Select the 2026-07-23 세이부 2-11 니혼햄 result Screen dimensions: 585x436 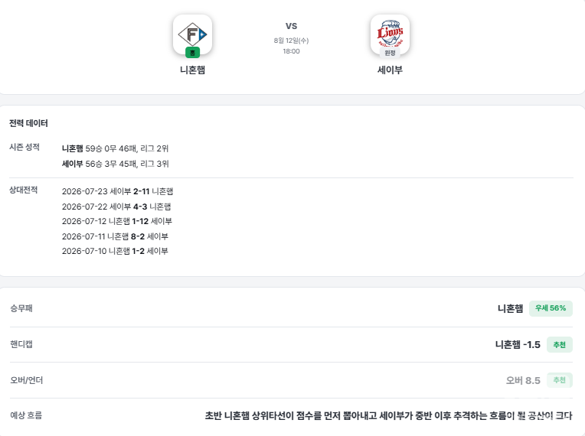point(117,191)
